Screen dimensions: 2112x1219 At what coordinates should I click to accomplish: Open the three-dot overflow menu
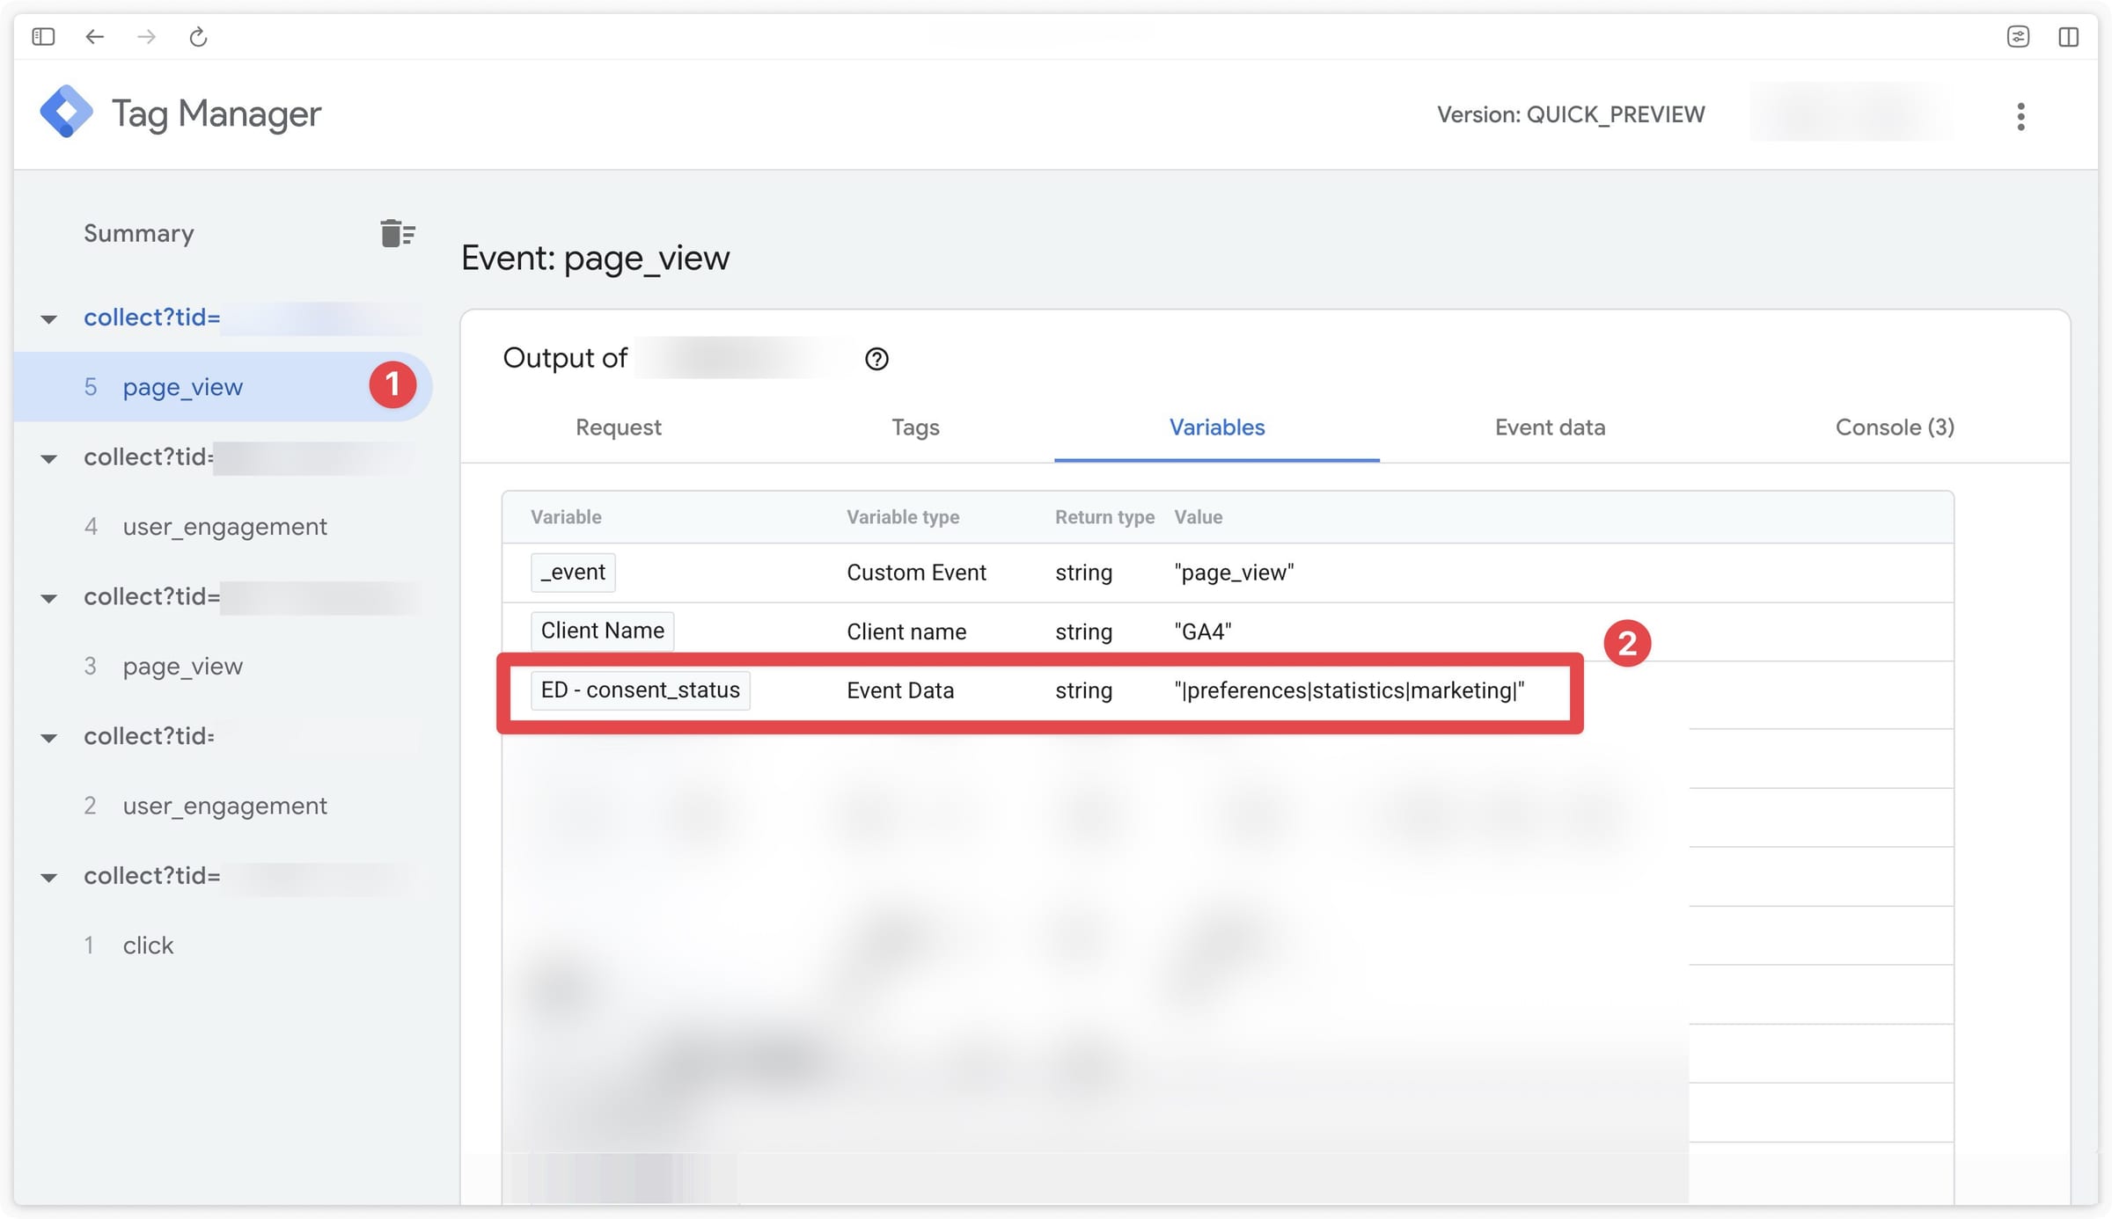click(2020, 116)
